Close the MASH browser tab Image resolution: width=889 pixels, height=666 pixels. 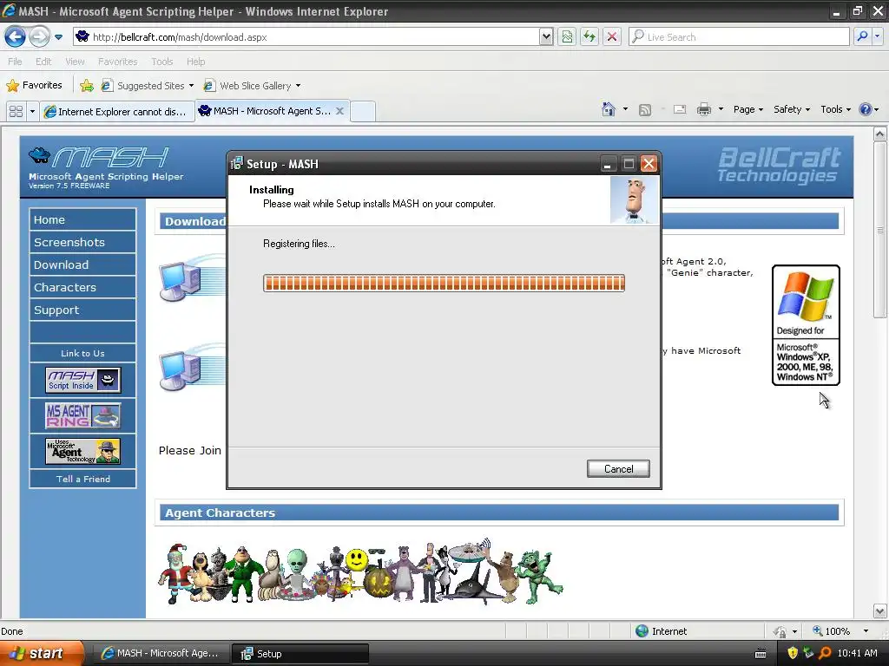point(339,111)
